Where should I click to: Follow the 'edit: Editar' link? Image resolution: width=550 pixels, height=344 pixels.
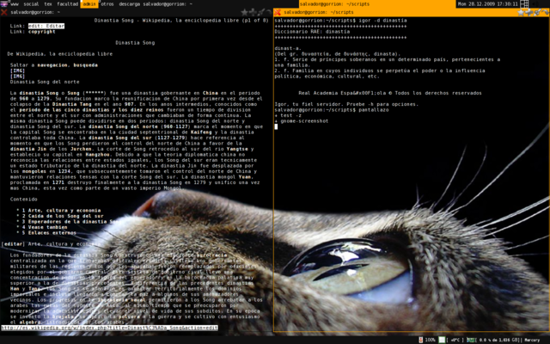[x=46, y=26]
